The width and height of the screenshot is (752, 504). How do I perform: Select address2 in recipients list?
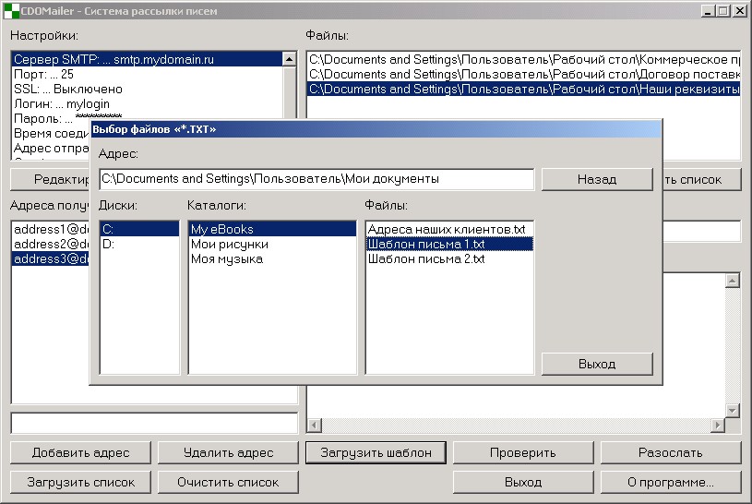[x=51, y=244]
